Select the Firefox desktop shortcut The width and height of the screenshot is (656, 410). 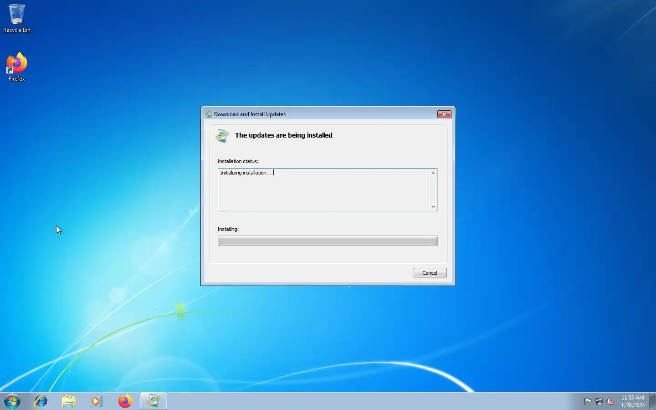tap(17, 67)
